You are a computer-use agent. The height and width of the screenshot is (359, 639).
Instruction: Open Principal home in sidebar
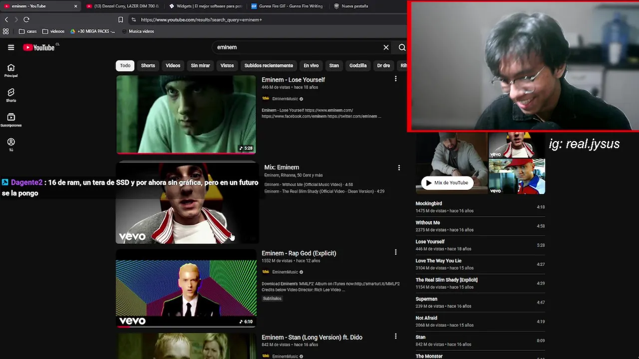(x=11, y=70)
